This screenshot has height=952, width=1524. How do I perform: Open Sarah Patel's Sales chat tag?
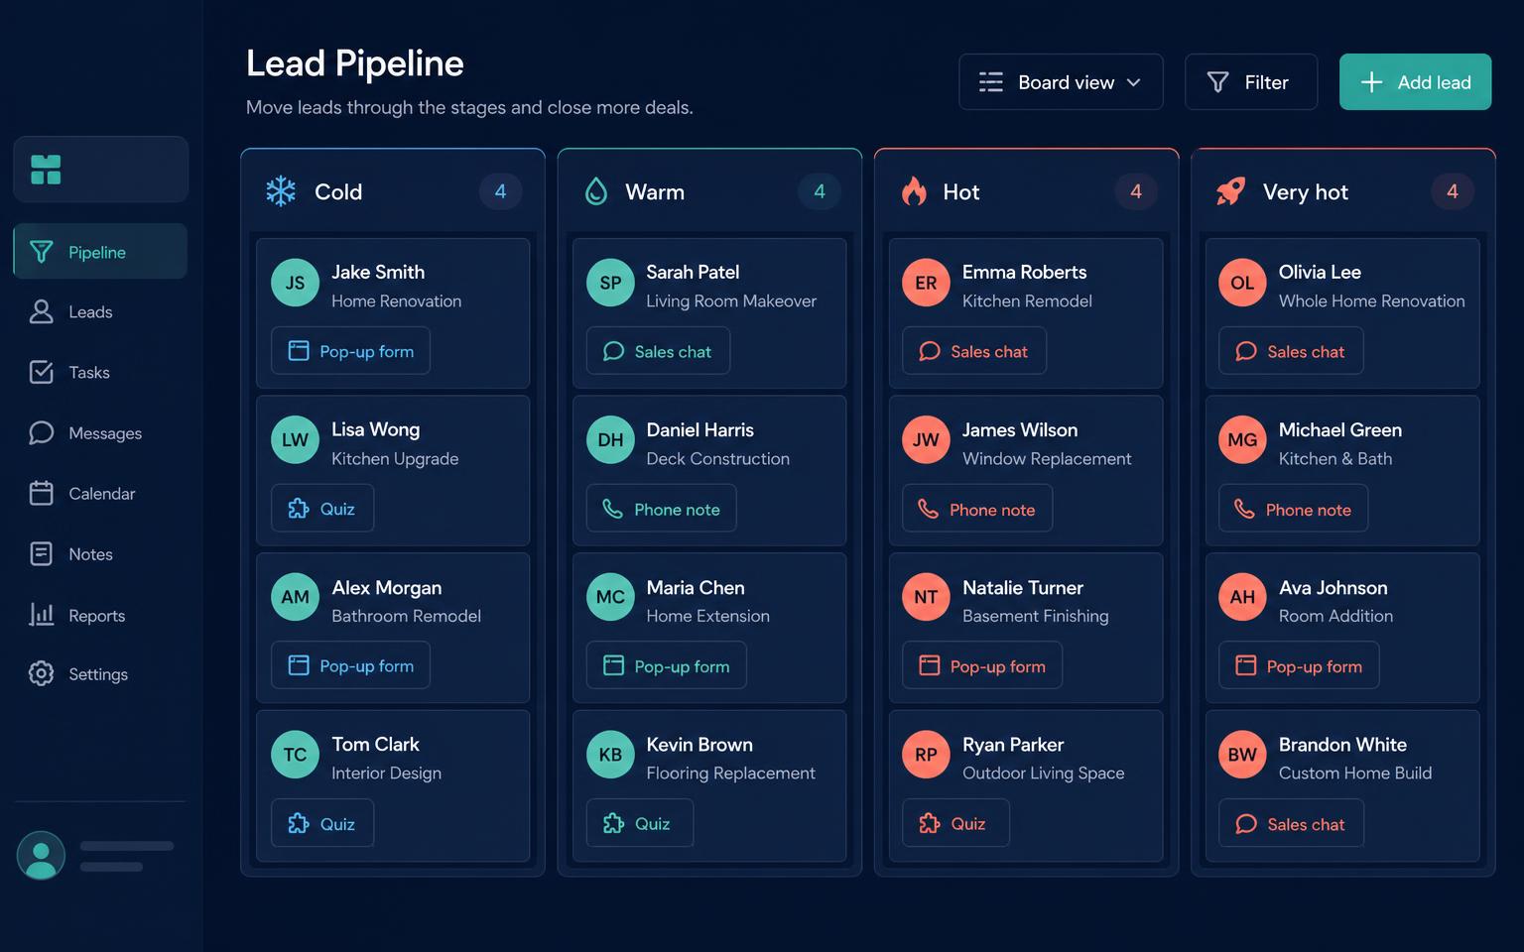[x=658, y=351]
